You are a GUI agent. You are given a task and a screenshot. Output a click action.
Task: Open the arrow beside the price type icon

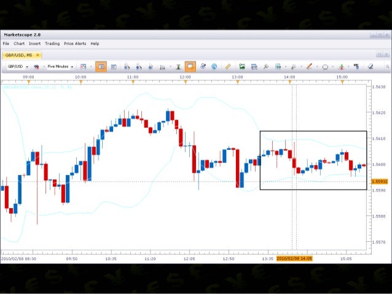tap(44, 67)
